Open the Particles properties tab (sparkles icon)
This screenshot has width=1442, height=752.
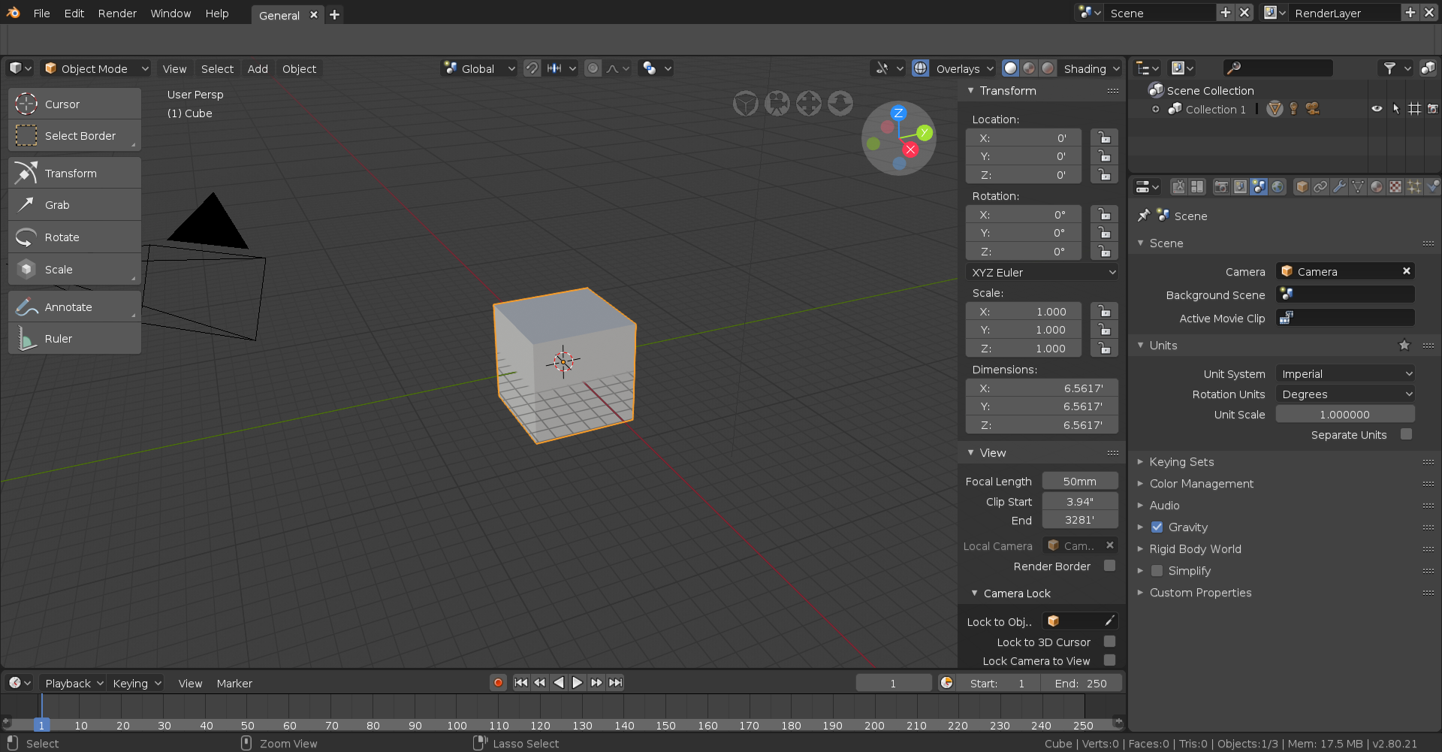(1413, 187)
